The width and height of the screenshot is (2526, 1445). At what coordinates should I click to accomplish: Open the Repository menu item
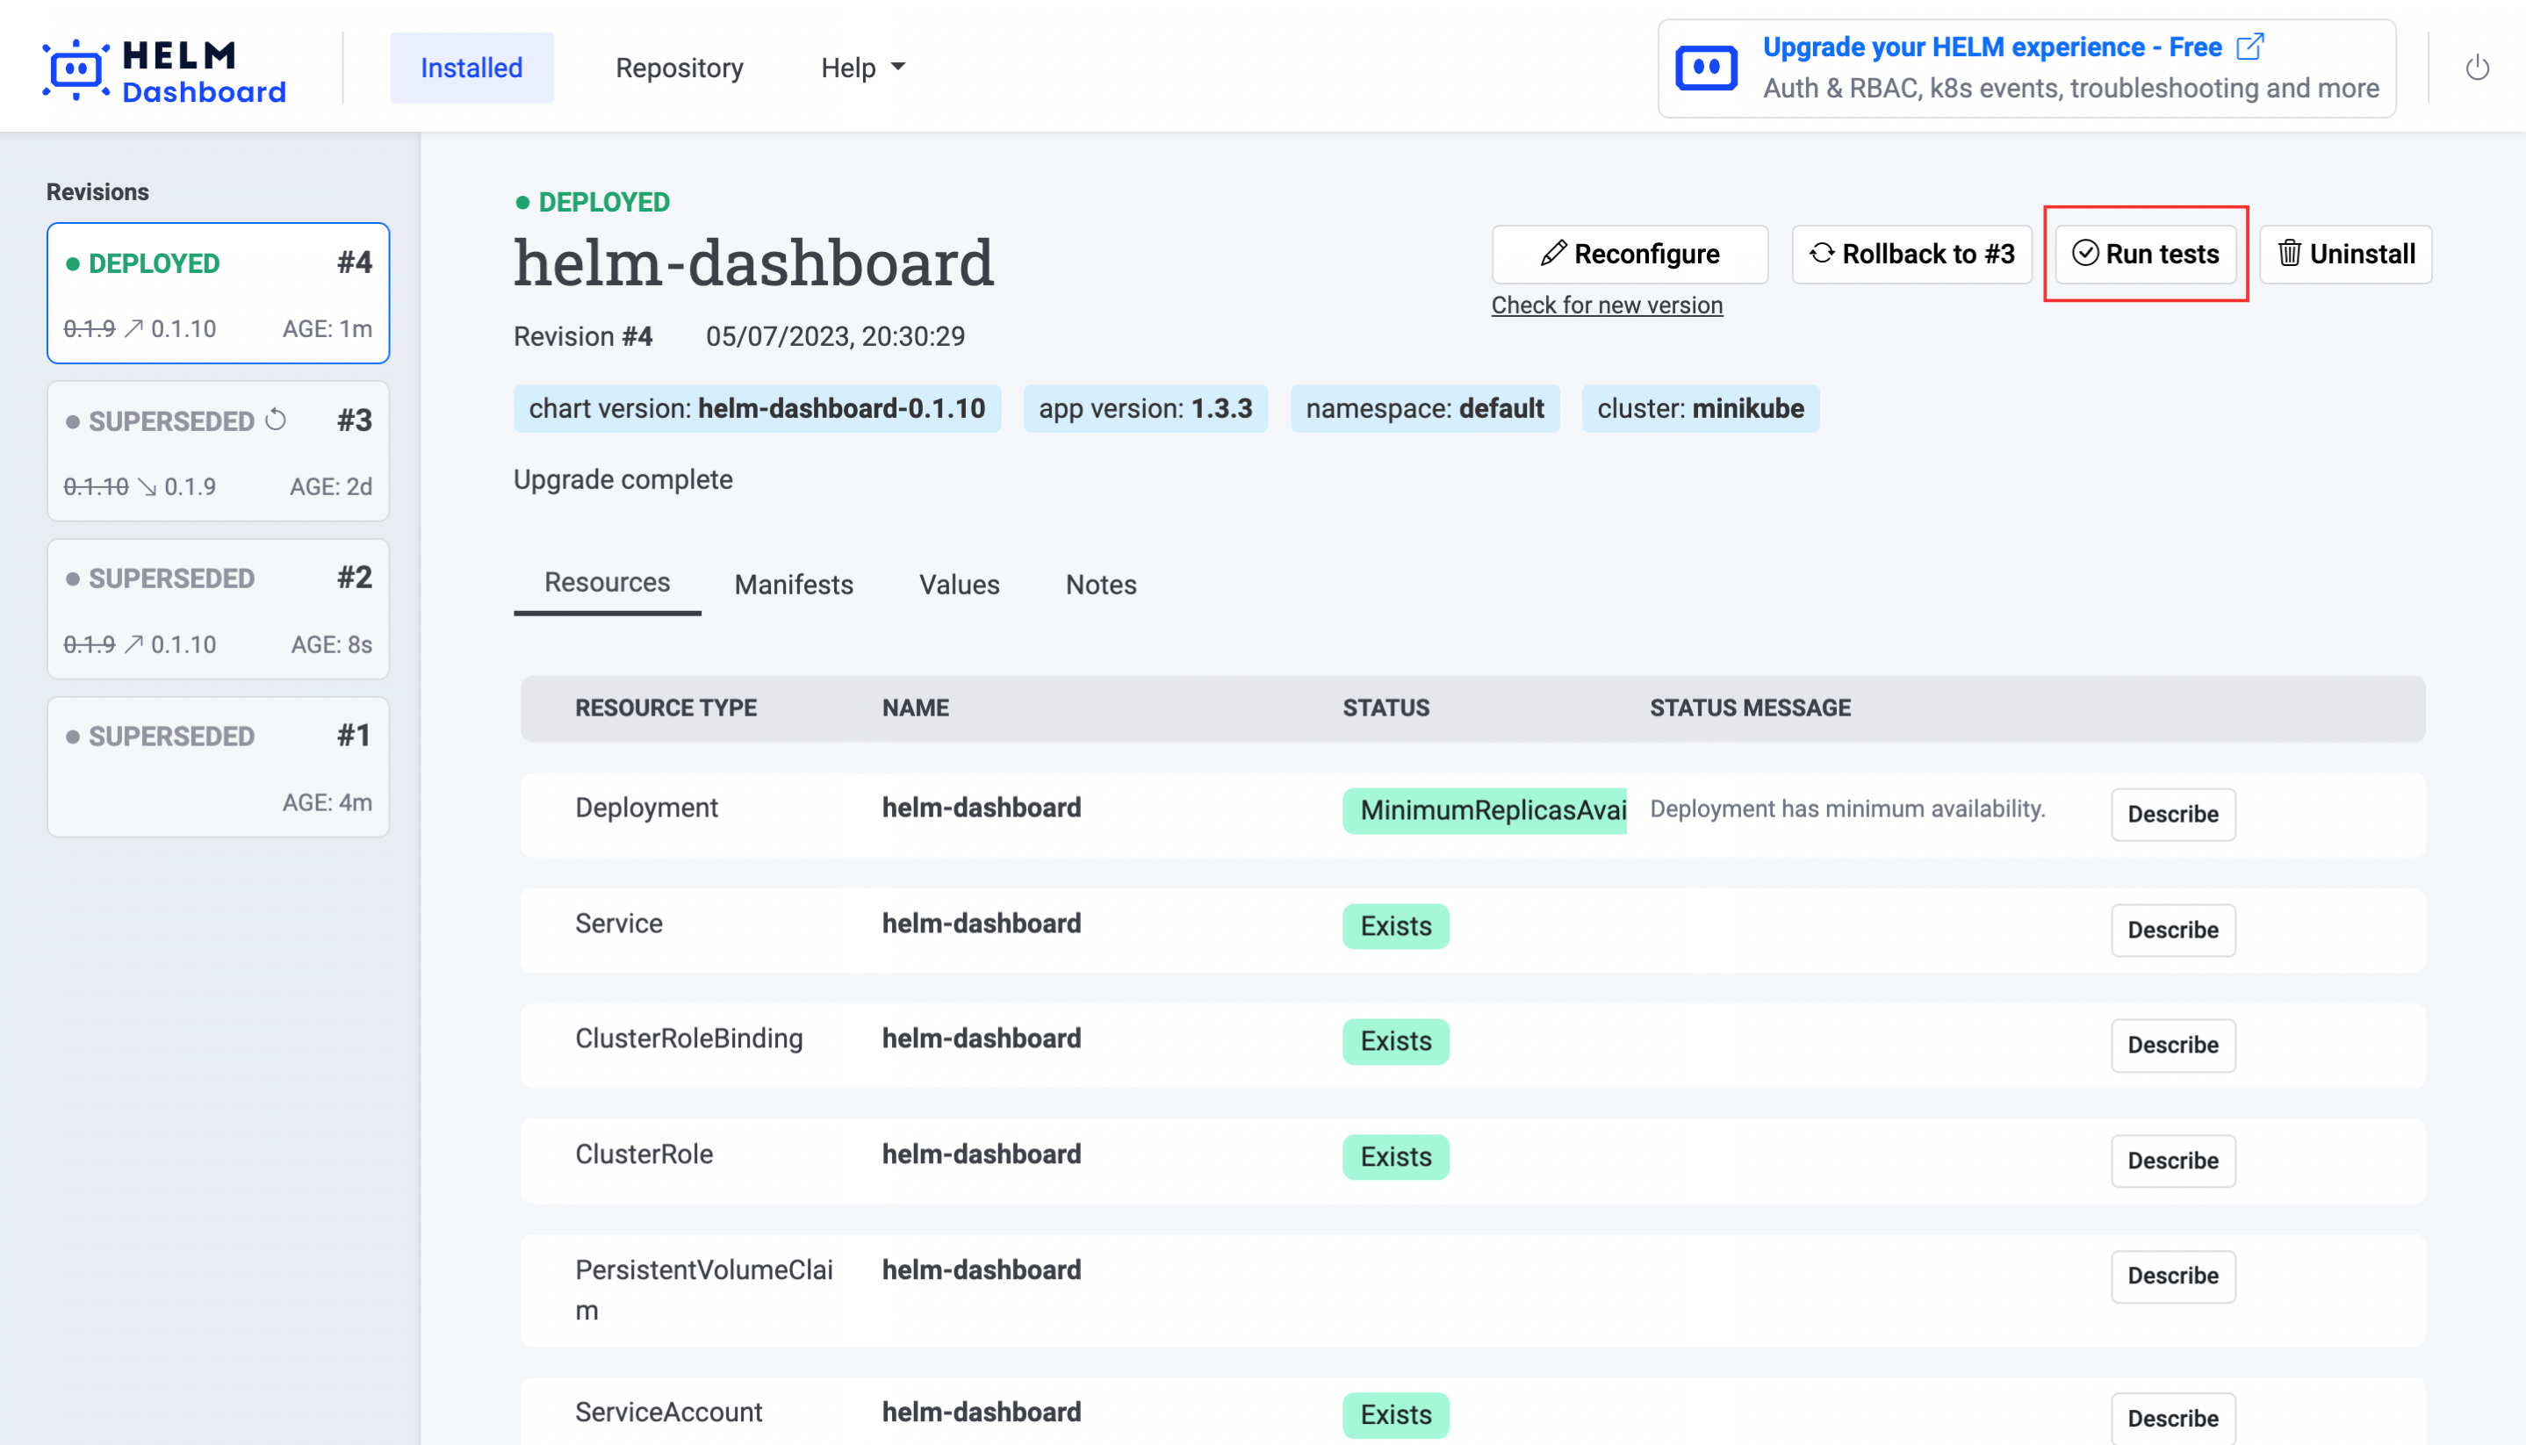(679, 68)
